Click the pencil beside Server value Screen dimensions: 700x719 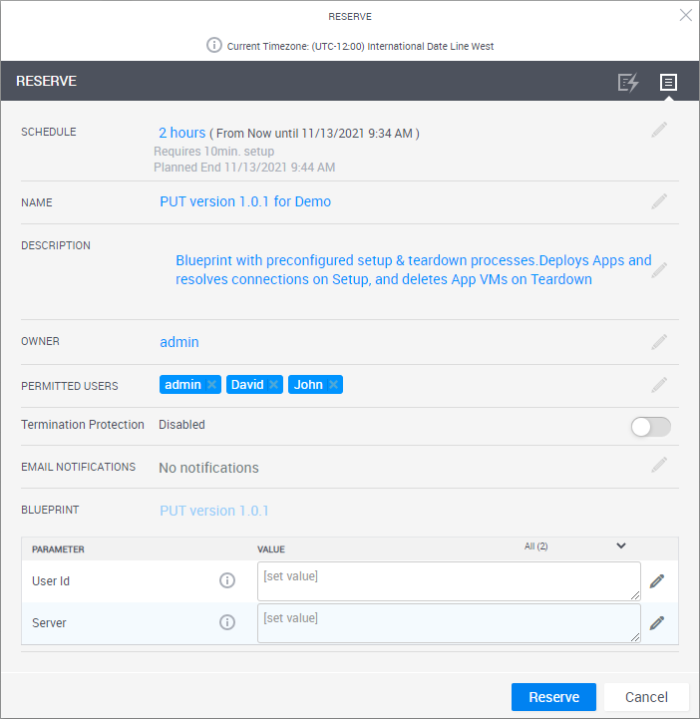(x=657, y=623)
